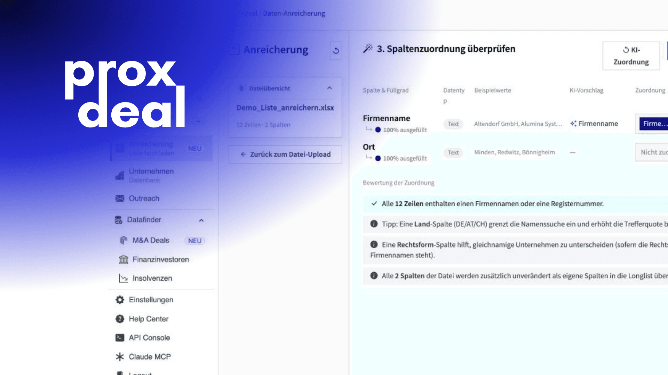Viewport: 668px width, 375px height.
Task: Click the Finanzinvestoren bank building icon
Action: 124,259
